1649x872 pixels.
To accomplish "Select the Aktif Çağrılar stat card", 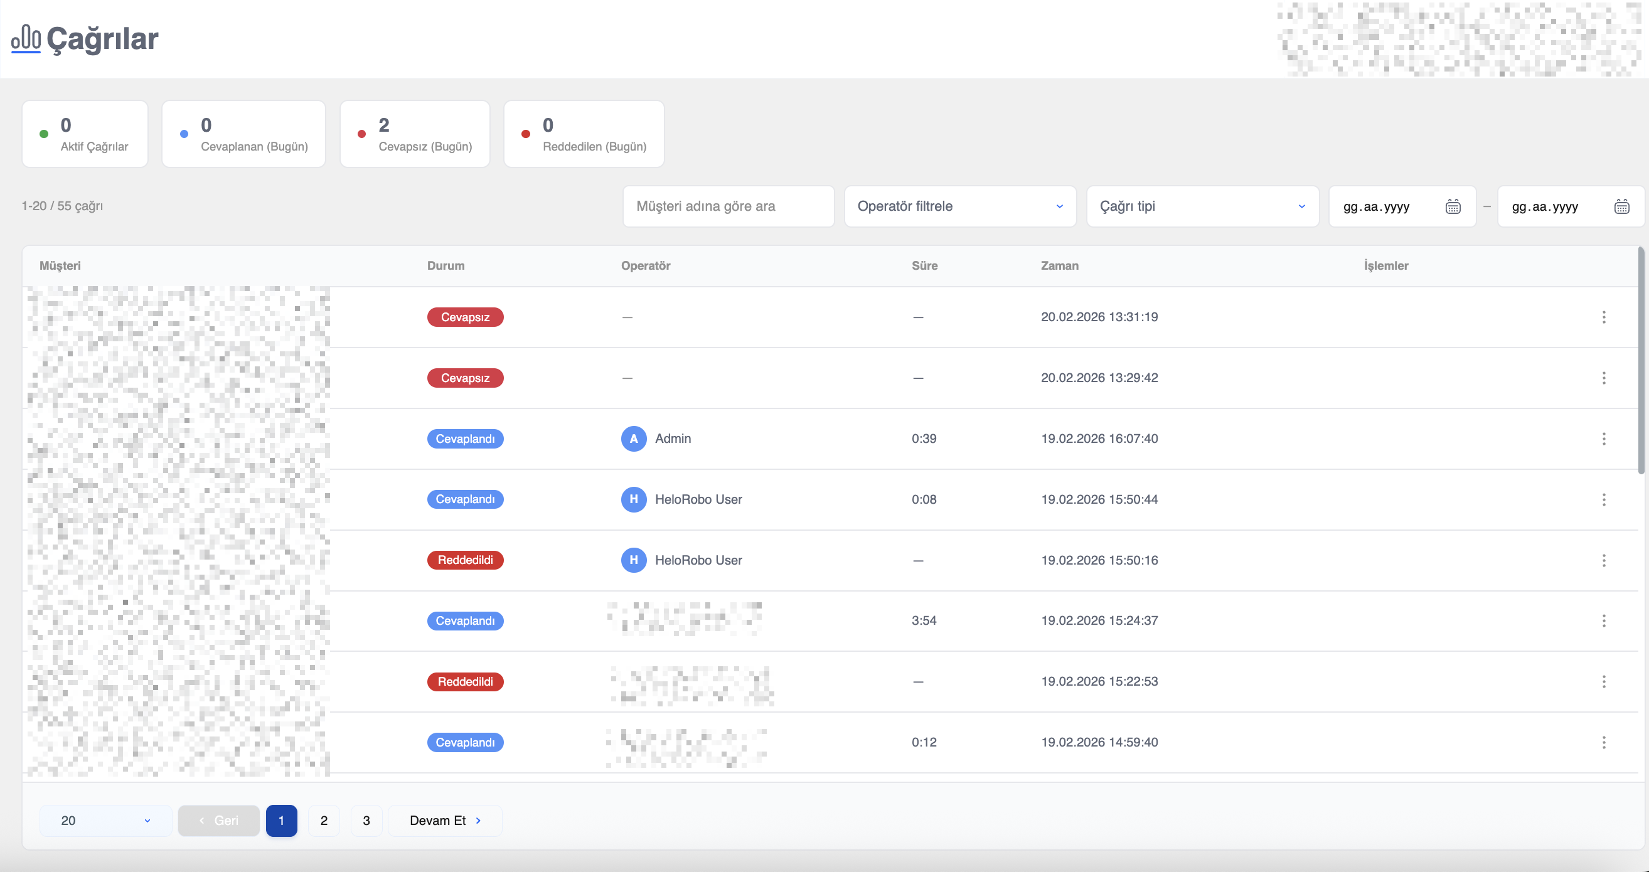I will 85,134.
